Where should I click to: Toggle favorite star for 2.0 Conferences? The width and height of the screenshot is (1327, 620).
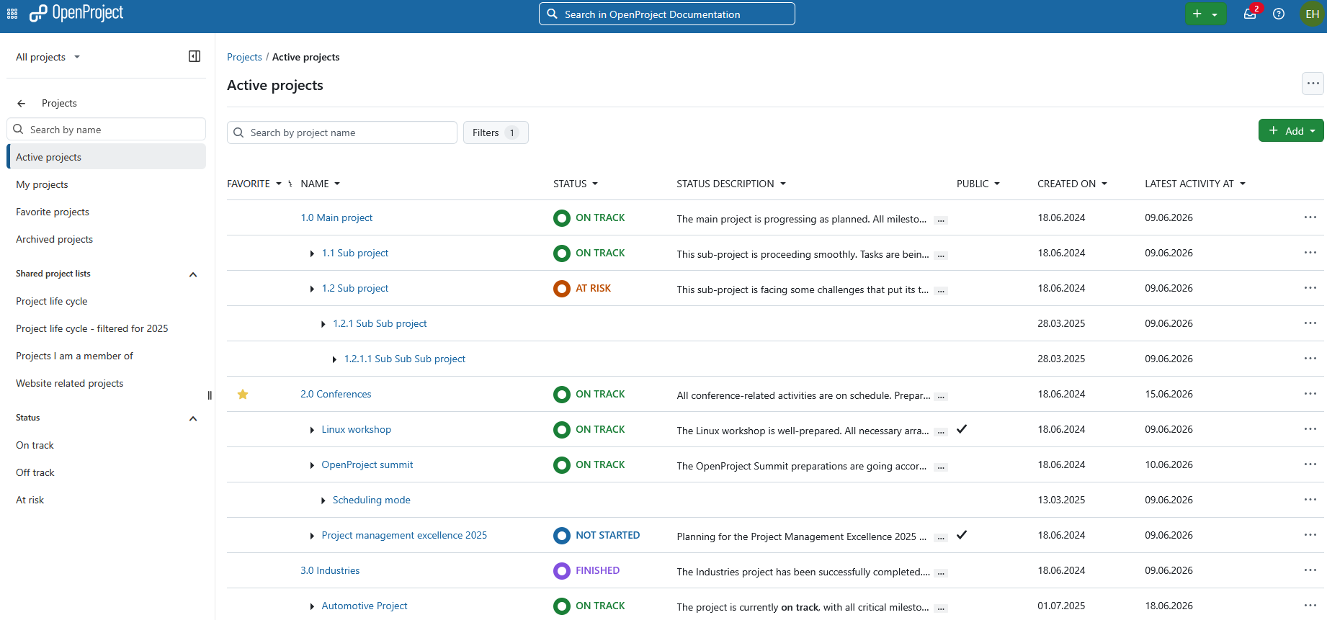pos(243,394)
